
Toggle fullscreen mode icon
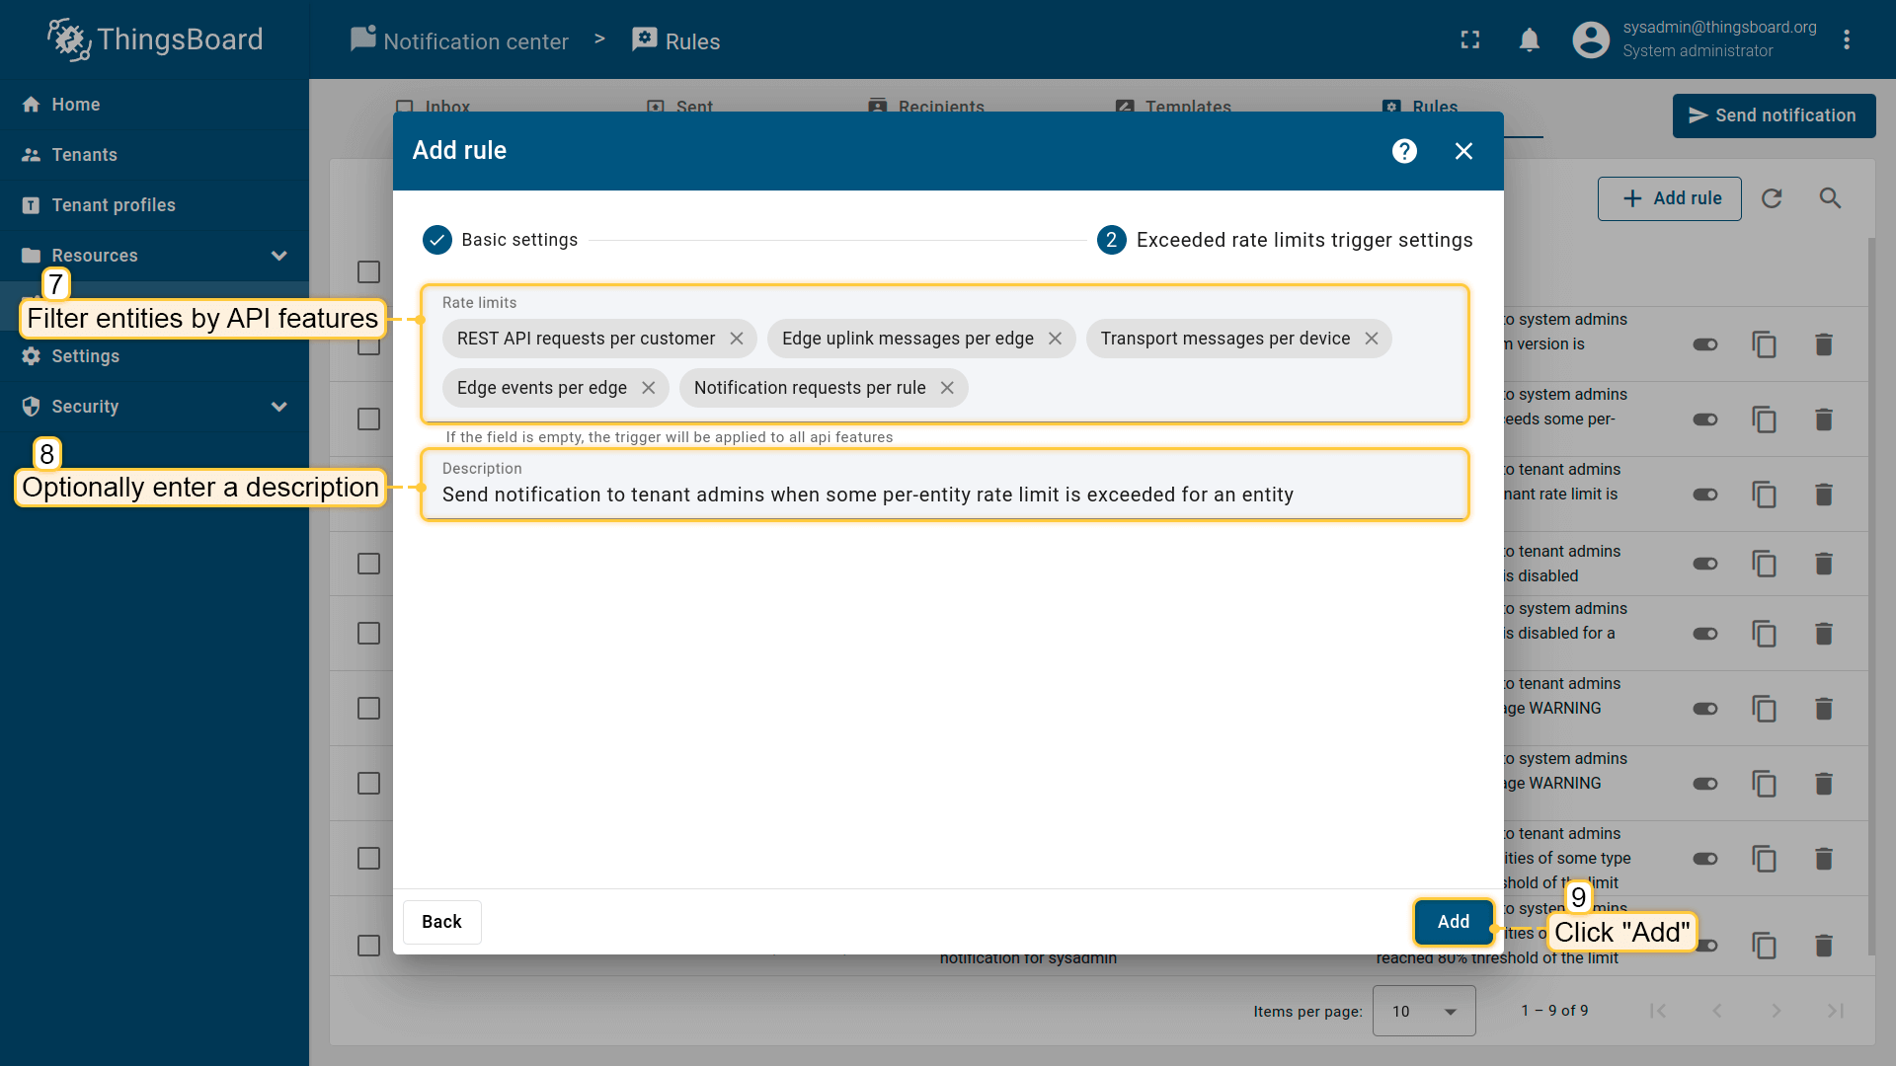pos(1470,40)
